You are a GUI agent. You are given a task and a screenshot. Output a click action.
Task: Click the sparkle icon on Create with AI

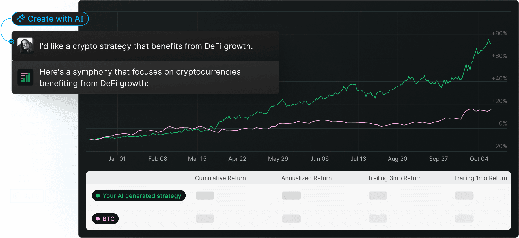click(x=20, y=18)
